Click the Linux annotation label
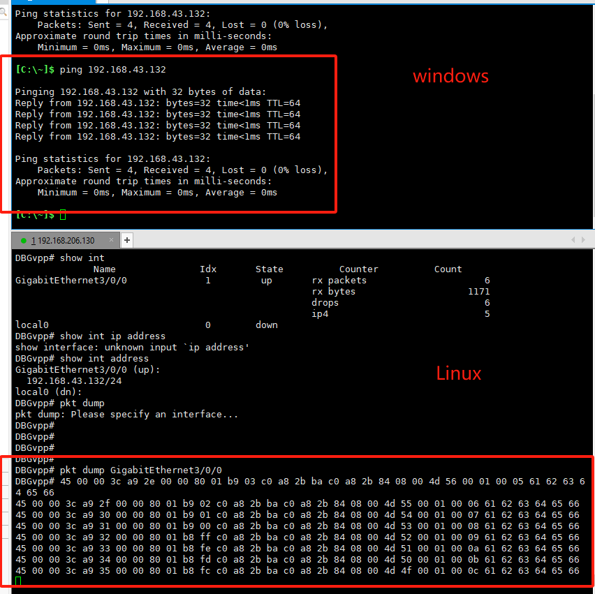 [458, 373]
